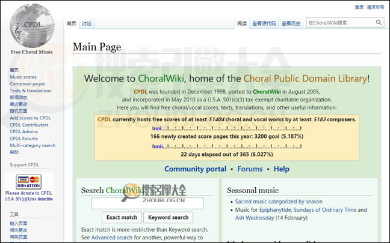Viewport: 390px width, 243px height.
Task: Open Sundays of Ordinary Time link
Action: click(x=325, y=210)
